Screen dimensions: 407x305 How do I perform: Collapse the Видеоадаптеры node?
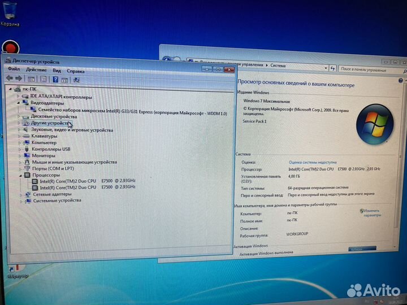pyautogui.click(x=19, y=103)
